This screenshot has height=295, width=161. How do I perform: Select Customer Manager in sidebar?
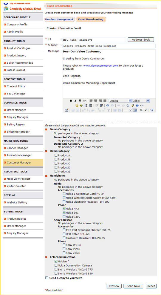[23, 163]
